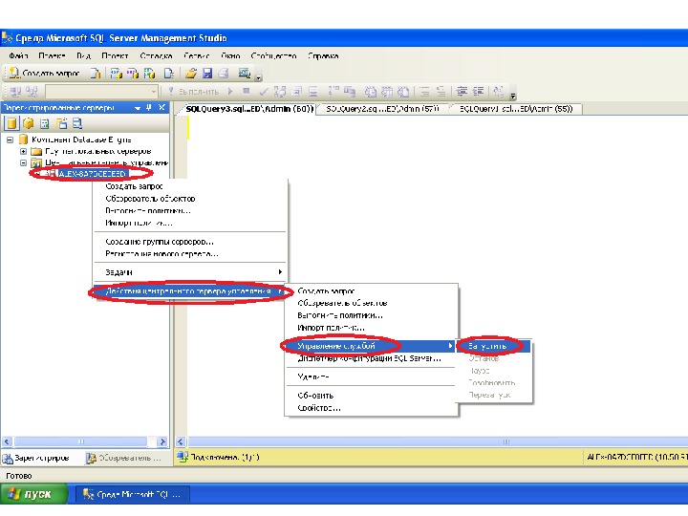This screenshot has height=516, width=688.
Task: Click the Increase Indent icon
Action: point(479,92)
